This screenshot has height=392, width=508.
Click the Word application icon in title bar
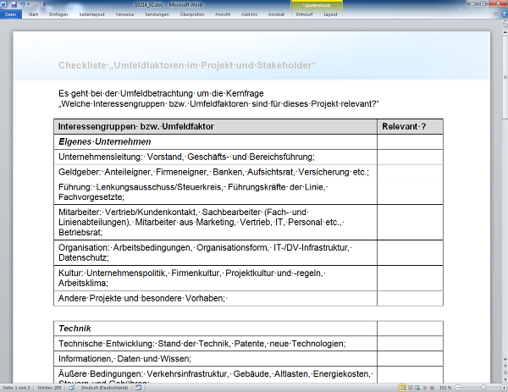(5, 4)
